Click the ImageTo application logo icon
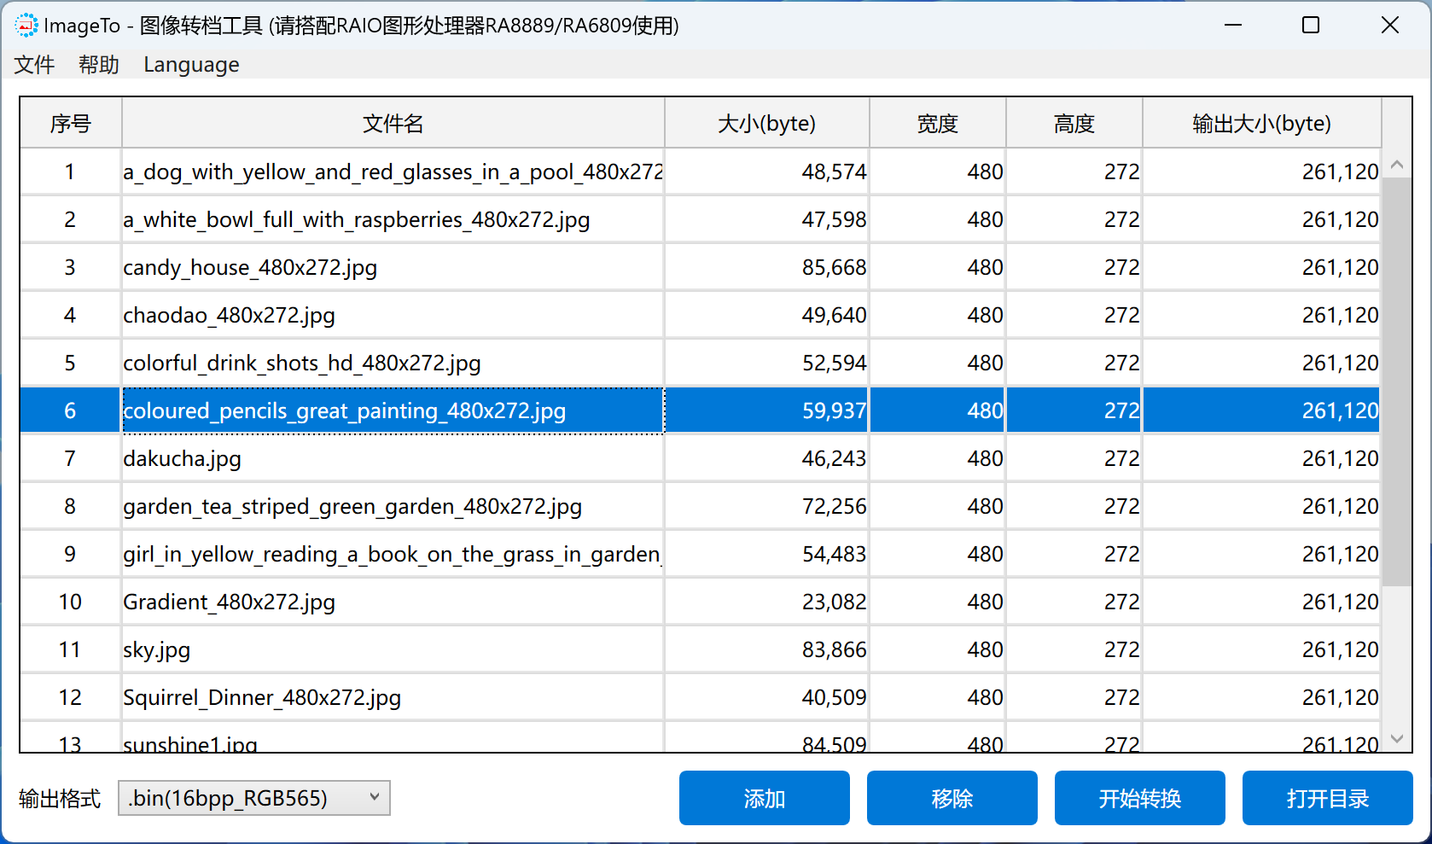 click(x=26, y=25)
